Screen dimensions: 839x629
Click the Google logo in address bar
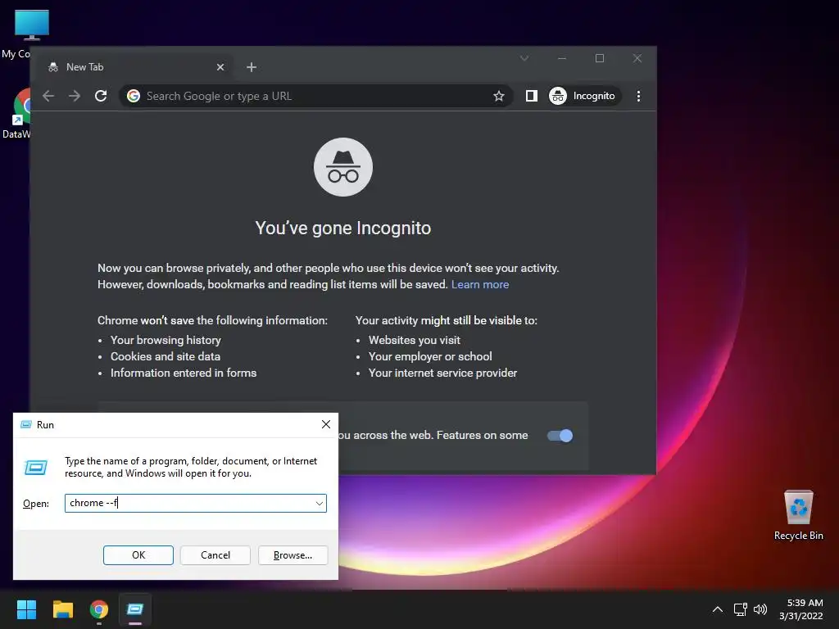tap(134, 96)
